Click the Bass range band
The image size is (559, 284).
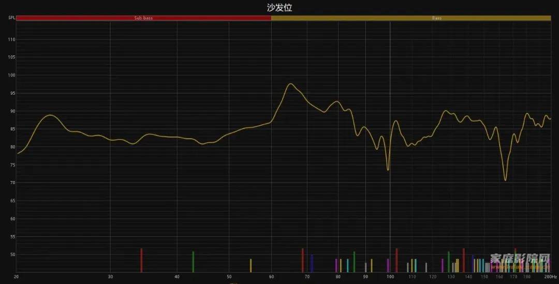pos(411,18)
